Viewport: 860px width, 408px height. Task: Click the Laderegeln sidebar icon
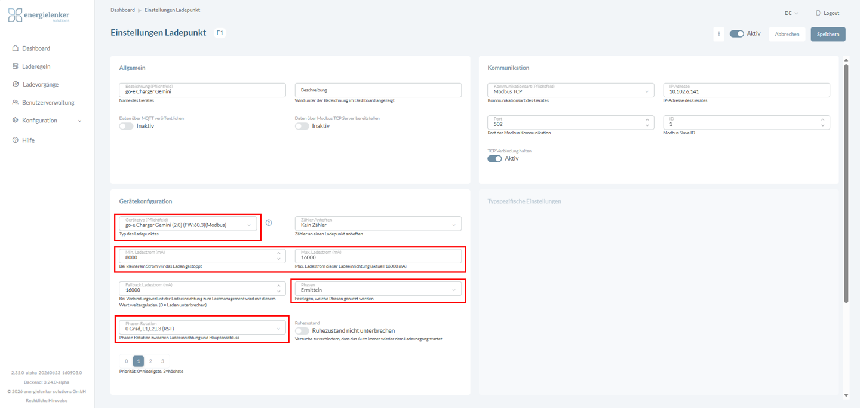click(x=16, y=66)
